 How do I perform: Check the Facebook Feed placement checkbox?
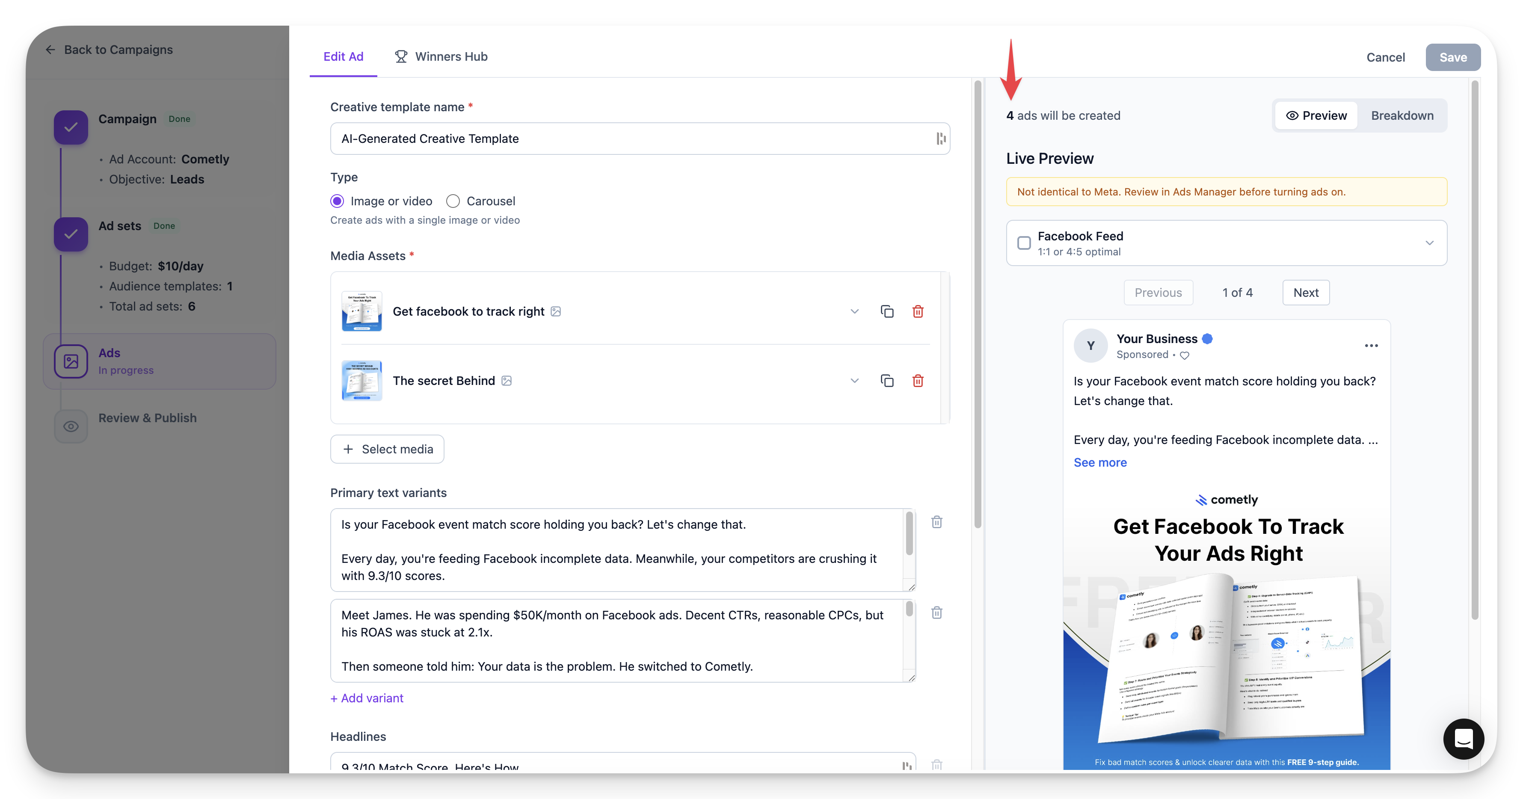pos(1024,243)
